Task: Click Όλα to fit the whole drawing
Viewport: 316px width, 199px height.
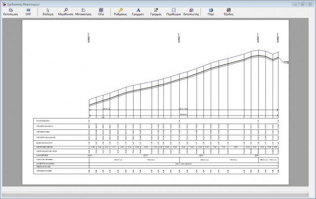Action: pos(101,11)
